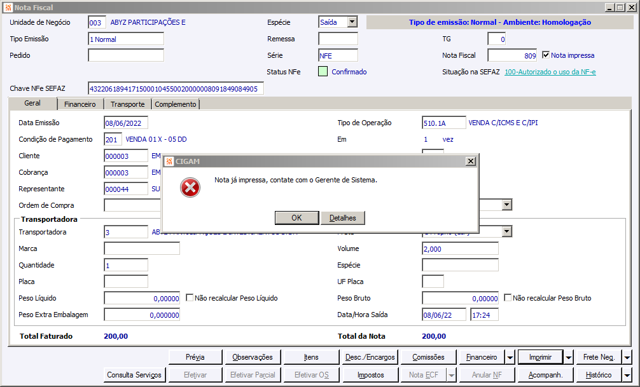Expand the Frete Neg. dropdown arrow
The height and width of the screenshot is (387, 640).
[627, 358]
